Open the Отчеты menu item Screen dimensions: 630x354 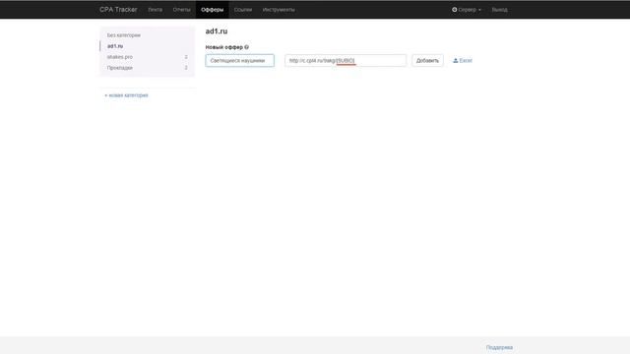pyautogui.click(x=181, y=10)
